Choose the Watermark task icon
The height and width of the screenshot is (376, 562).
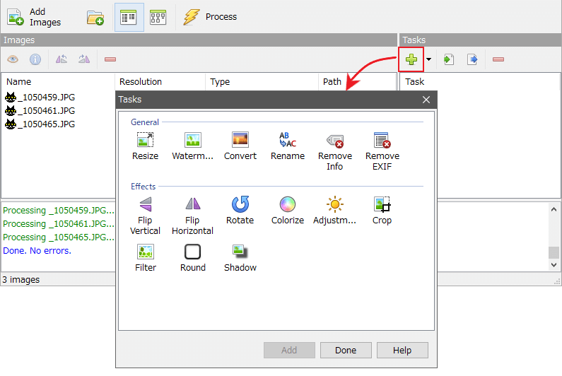pos(192,141)
